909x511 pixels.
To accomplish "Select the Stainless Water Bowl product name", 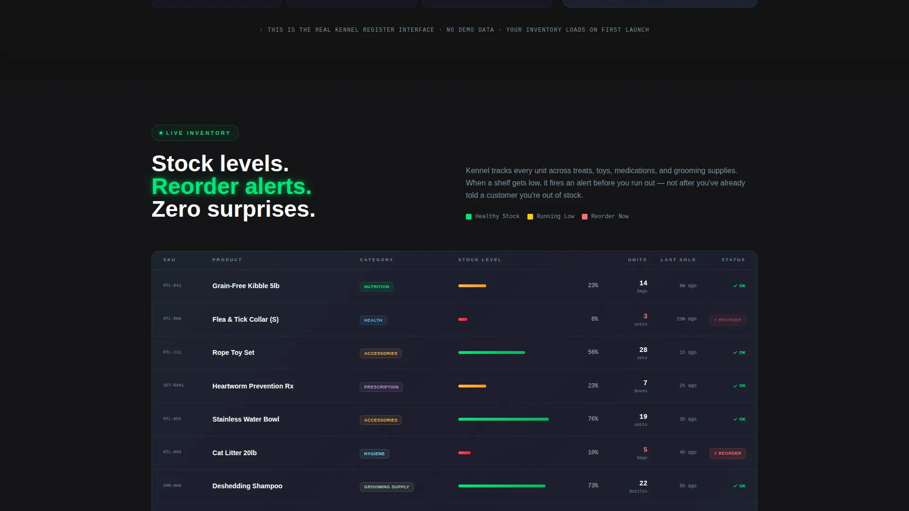I will [246, 419].
